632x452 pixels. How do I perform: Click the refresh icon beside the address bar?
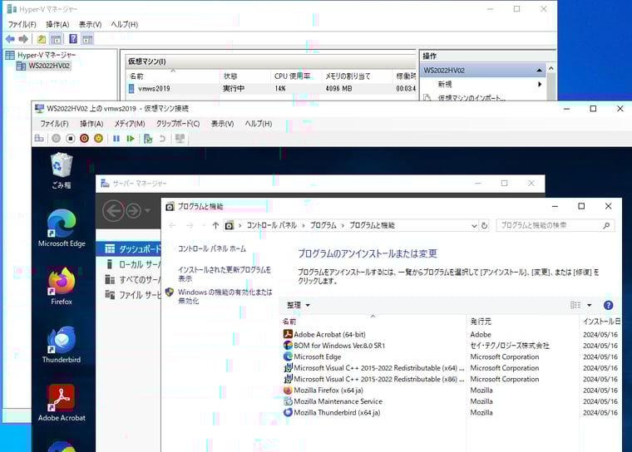point(485,226)
